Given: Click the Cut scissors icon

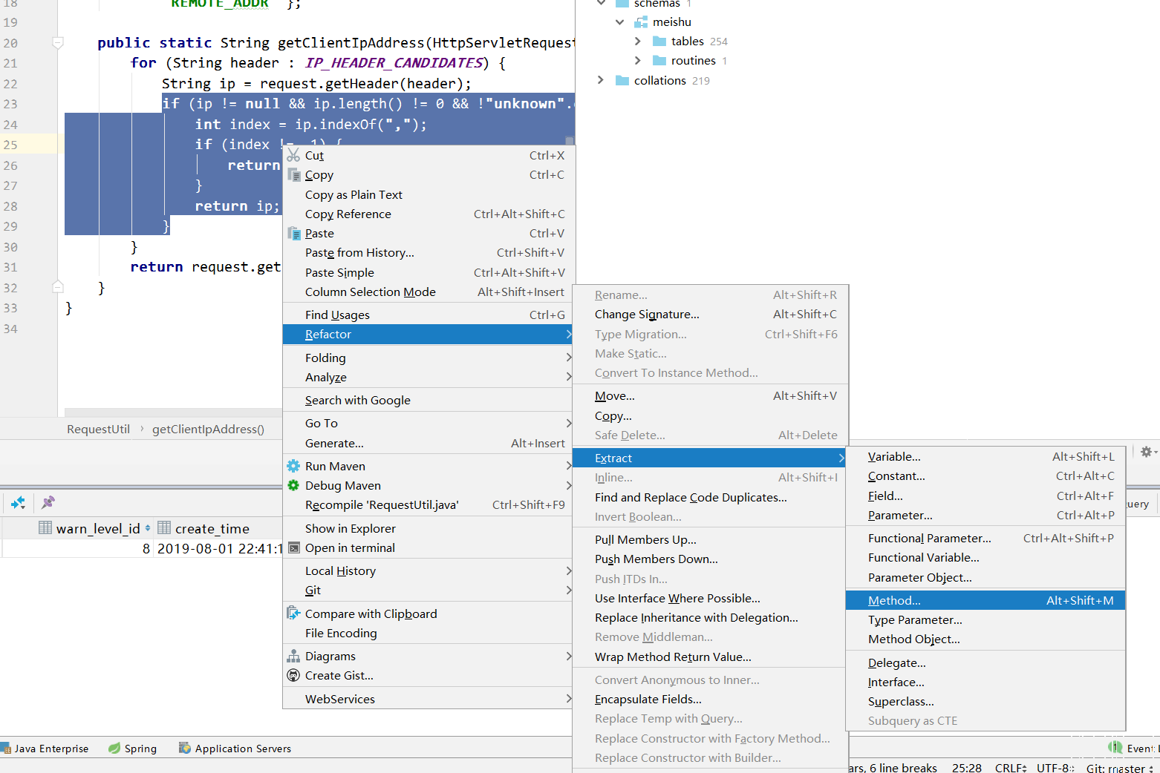Looking at the screenshot, I should [x=294, y=155].
